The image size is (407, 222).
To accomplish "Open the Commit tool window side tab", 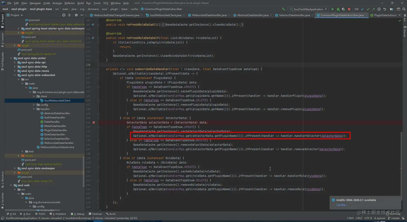I will [x=2, y=40].
